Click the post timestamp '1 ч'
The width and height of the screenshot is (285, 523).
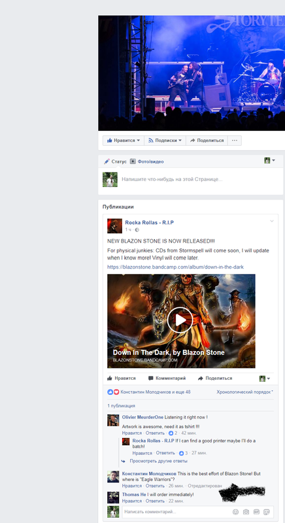[x=128, y=230]
